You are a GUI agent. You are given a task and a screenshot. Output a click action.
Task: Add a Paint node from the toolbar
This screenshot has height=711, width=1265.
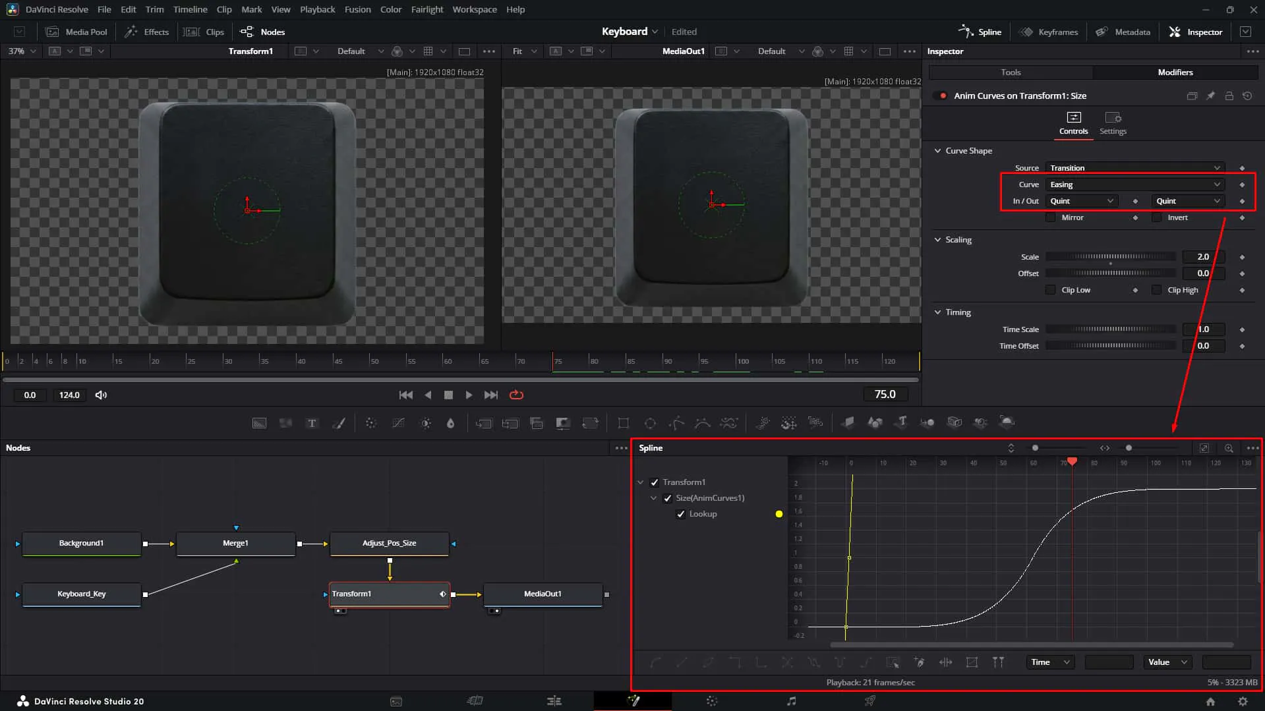[339, 423]
